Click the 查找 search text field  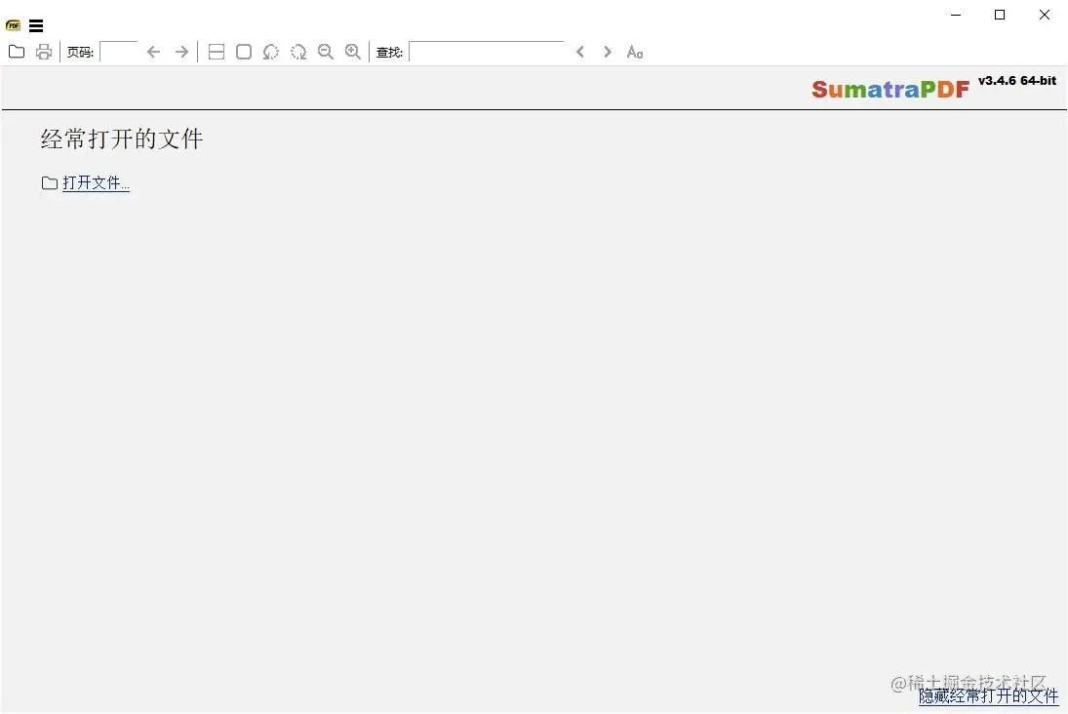point(487,52)
